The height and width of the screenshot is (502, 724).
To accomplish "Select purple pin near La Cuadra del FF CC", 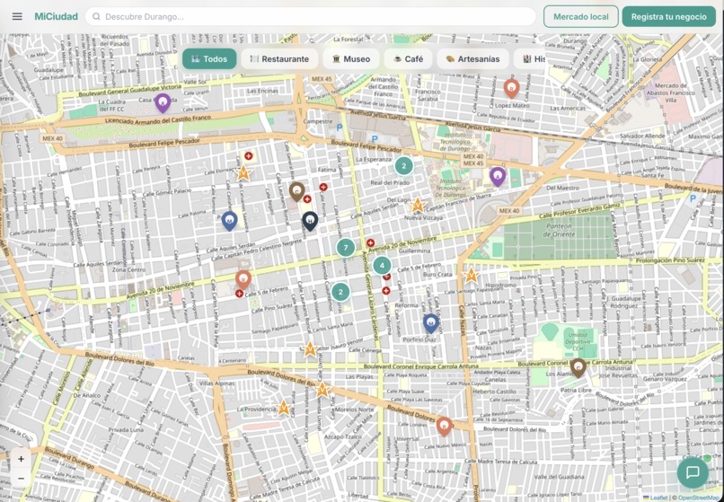I will click(x=163, y=102).
